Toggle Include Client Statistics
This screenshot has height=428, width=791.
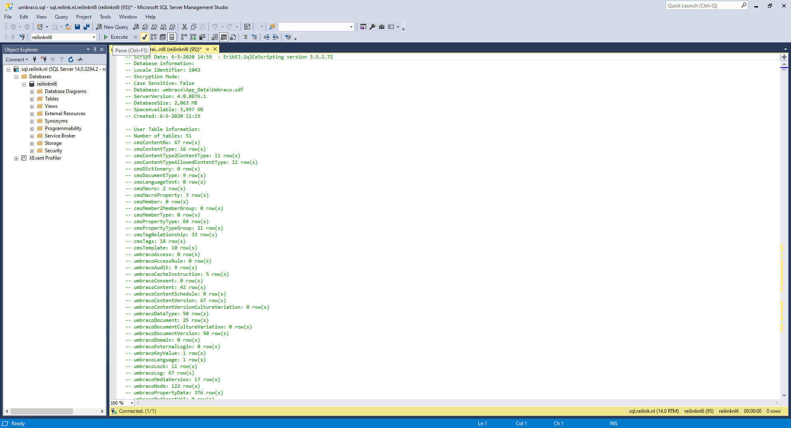(202, 37)
